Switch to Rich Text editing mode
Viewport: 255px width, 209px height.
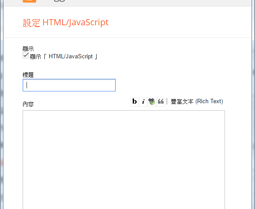197,101
